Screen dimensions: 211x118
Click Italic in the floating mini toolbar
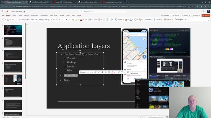[x=105, y=72]
